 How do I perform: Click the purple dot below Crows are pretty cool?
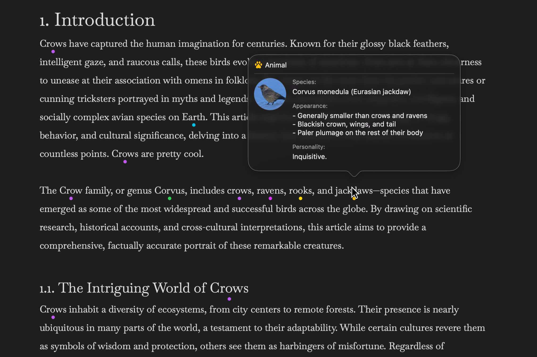[x=125, y=161]
